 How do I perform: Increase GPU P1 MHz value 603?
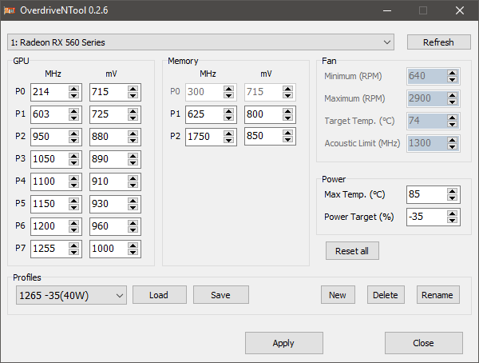click(73, 111)
